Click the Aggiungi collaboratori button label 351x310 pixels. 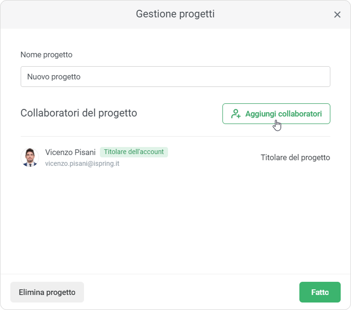pyautogui.click(x=283, y=114)
